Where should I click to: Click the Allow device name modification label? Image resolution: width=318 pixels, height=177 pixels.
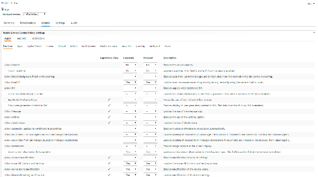[x=22, y=169]
